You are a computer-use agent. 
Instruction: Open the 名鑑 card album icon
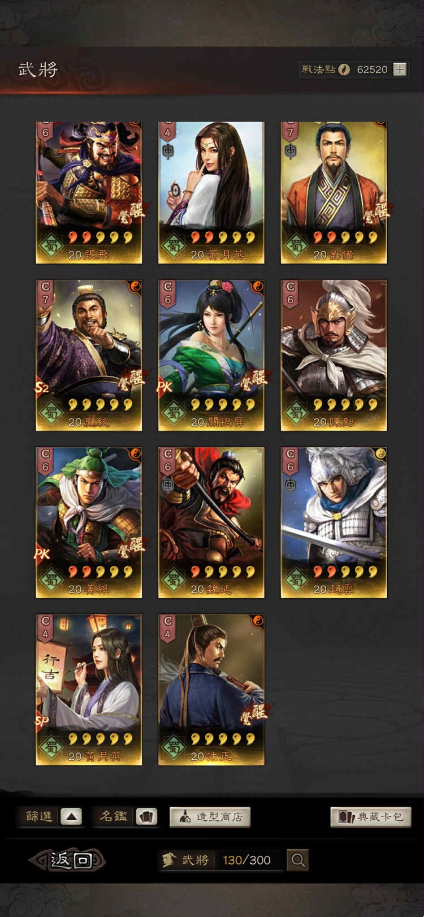tap(146, 816)
